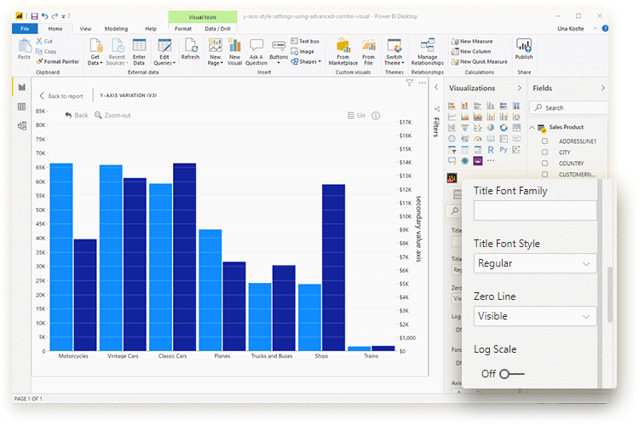Switch to the Format tab

[x=183, y=29]
